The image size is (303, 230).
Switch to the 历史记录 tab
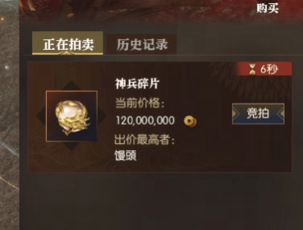(142, 44)
